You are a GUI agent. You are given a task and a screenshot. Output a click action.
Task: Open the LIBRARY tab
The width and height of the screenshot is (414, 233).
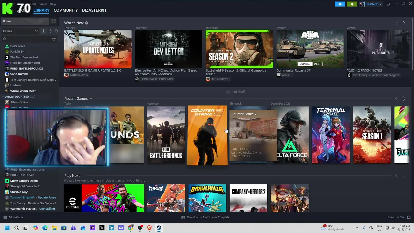point(41,10)
